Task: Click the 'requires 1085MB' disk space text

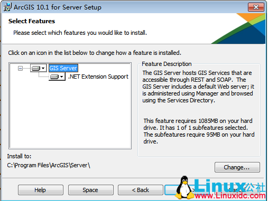Action: 199,131
